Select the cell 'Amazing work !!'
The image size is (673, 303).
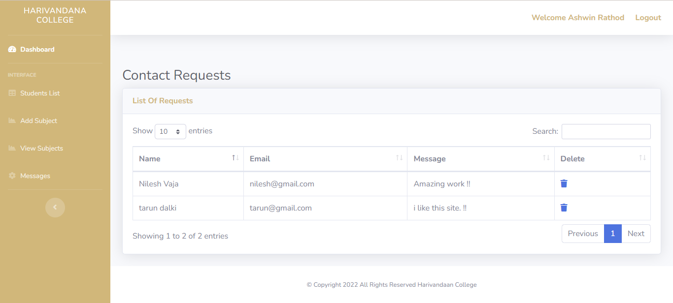(x=481, y=184)
